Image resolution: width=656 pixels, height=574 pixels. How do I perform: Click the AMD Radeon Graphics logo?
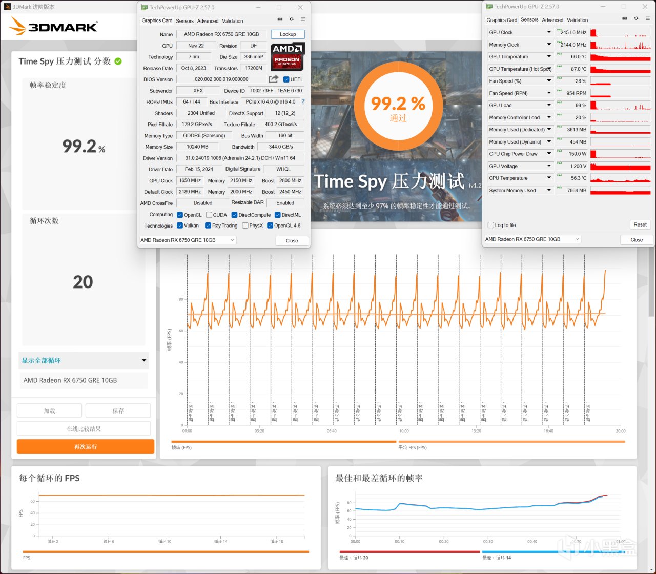point(288,56)
